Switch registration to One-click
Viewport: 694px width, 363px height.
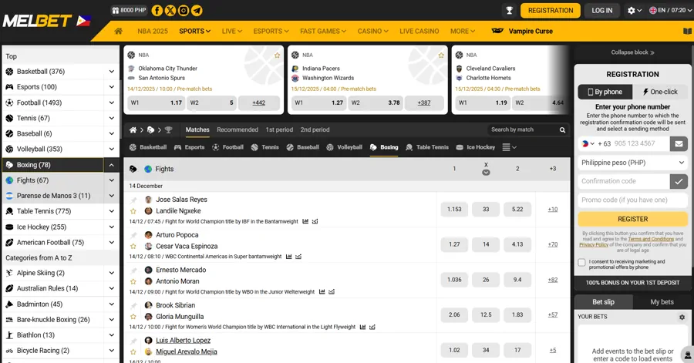point(660,92)
